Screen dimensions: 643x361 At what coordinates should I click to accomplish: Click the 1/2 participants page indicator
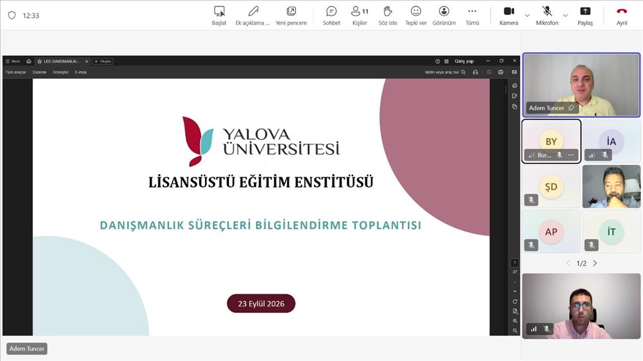tap(581, 263)
